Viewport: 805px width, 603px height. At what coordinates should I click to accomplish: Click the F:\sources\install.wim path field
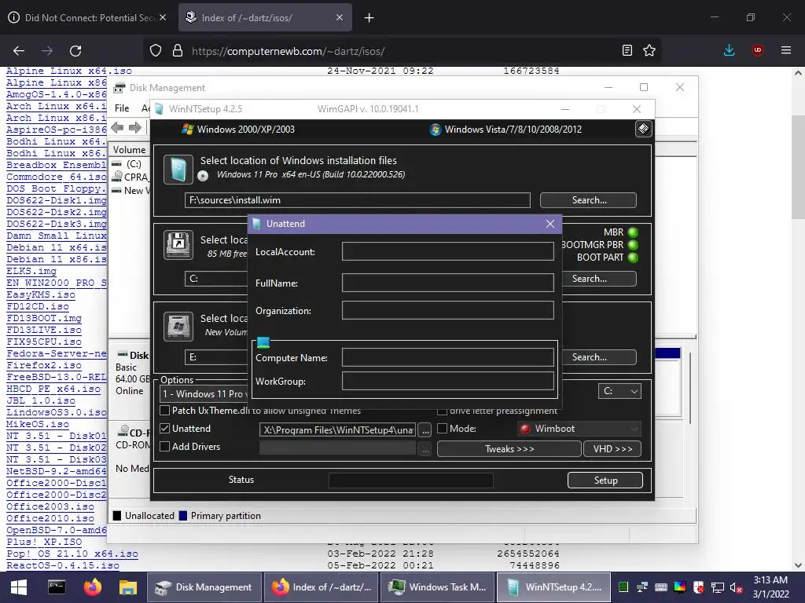[x=358, y=200]
